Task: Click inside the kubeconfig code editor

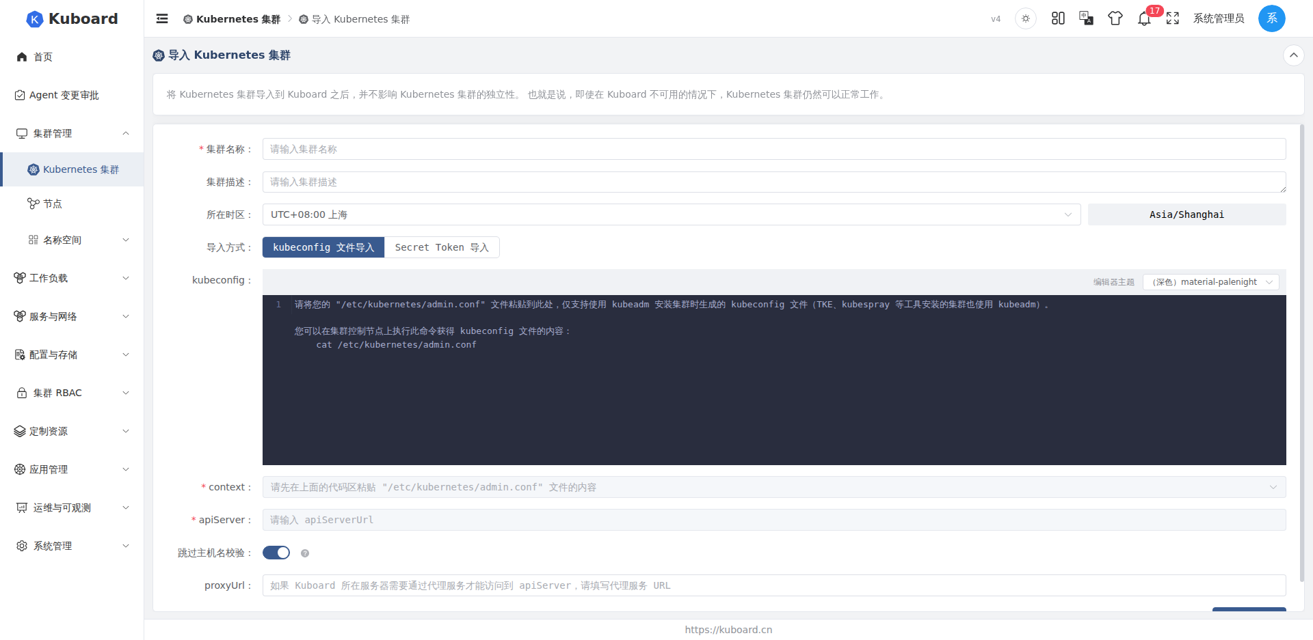Action: [774, 380]
